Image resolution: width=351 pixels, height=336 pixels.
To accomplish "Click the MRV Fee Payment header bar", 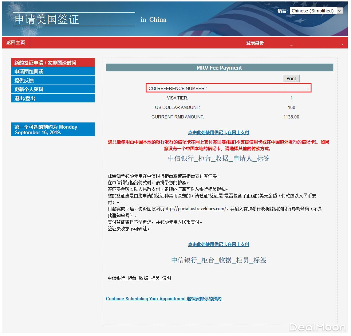I will pyautogui.click(x=219, y=68).
